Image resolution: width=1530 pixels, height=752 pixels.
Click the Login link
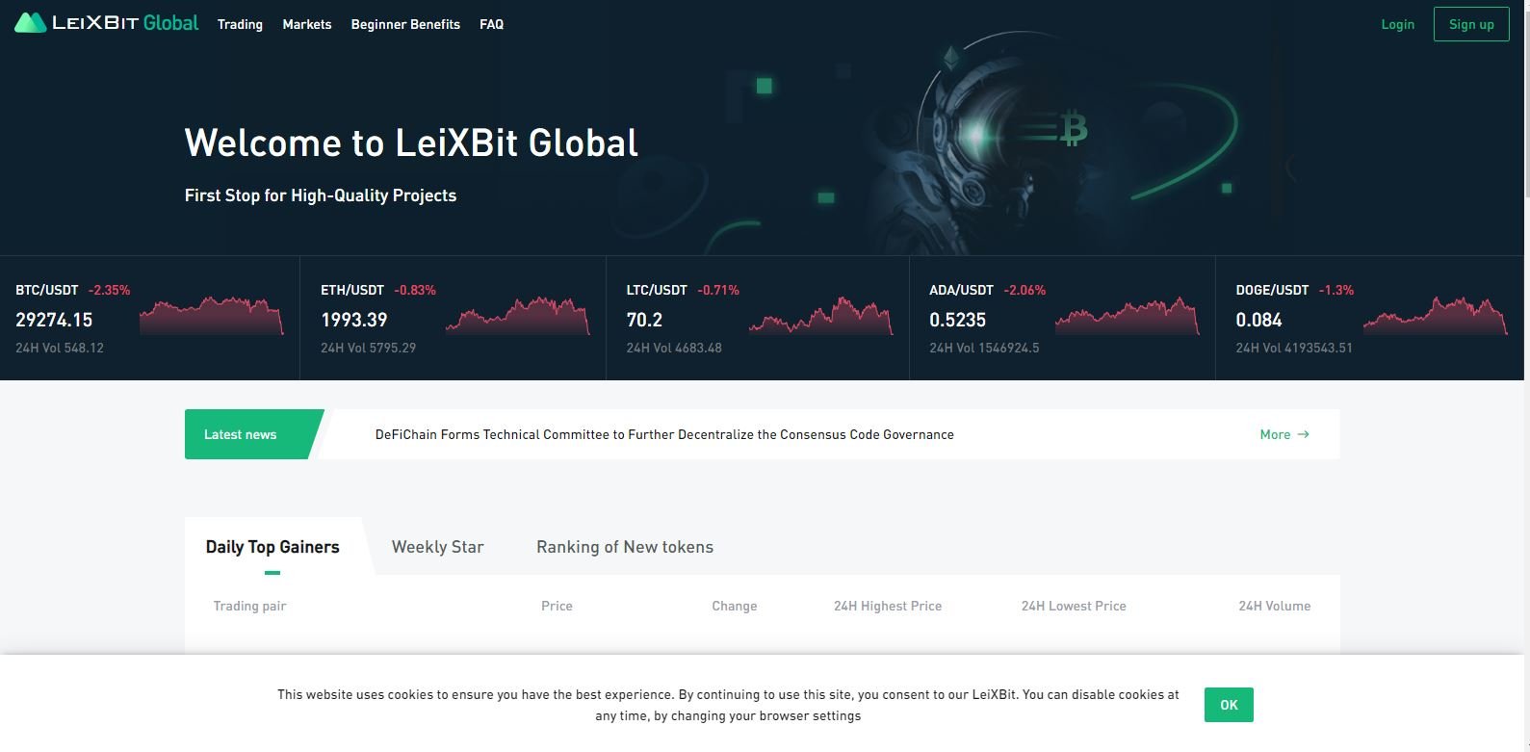coord(1397,24)
